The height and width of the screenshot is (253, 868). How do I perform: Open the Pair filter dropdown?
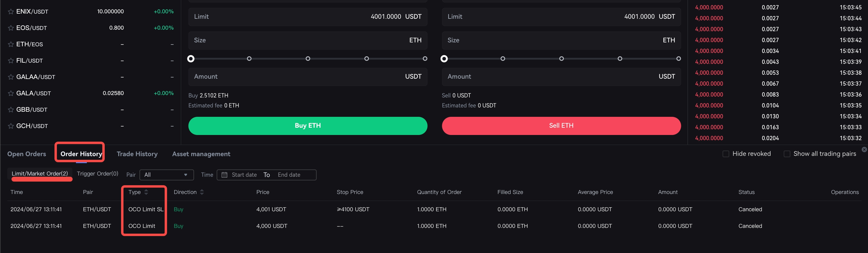click(x=166, y=175)
